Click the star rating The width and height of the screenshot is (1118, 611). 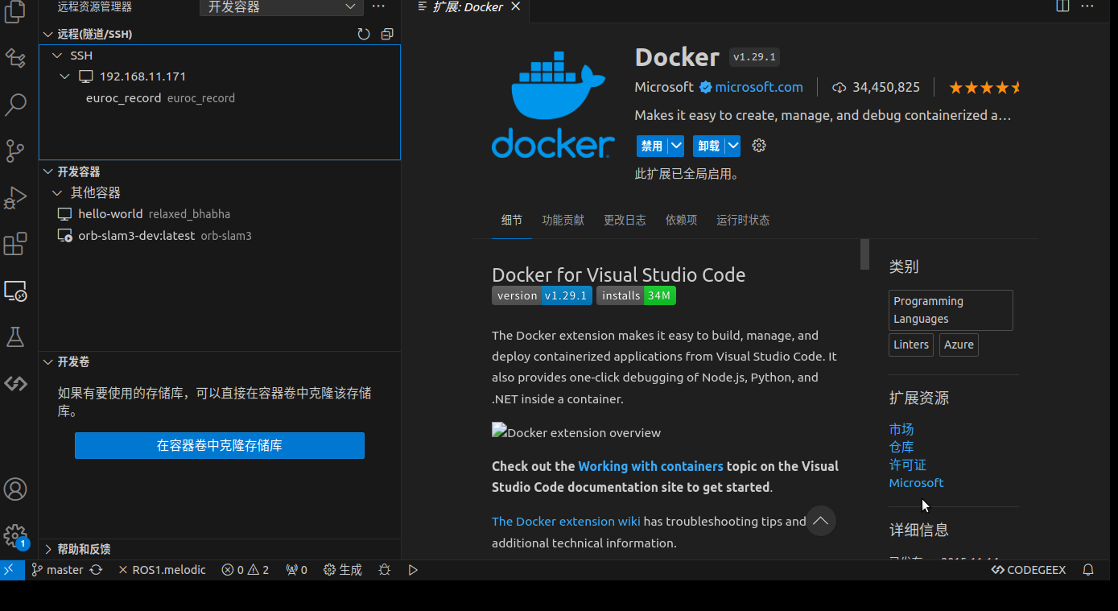(984, 87)
